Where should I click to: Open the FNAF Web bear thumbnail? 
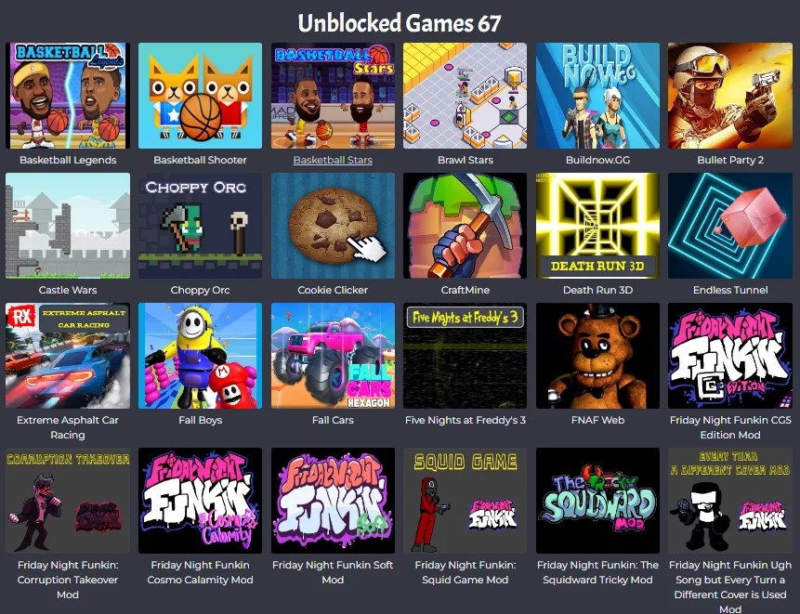[597, 356]
